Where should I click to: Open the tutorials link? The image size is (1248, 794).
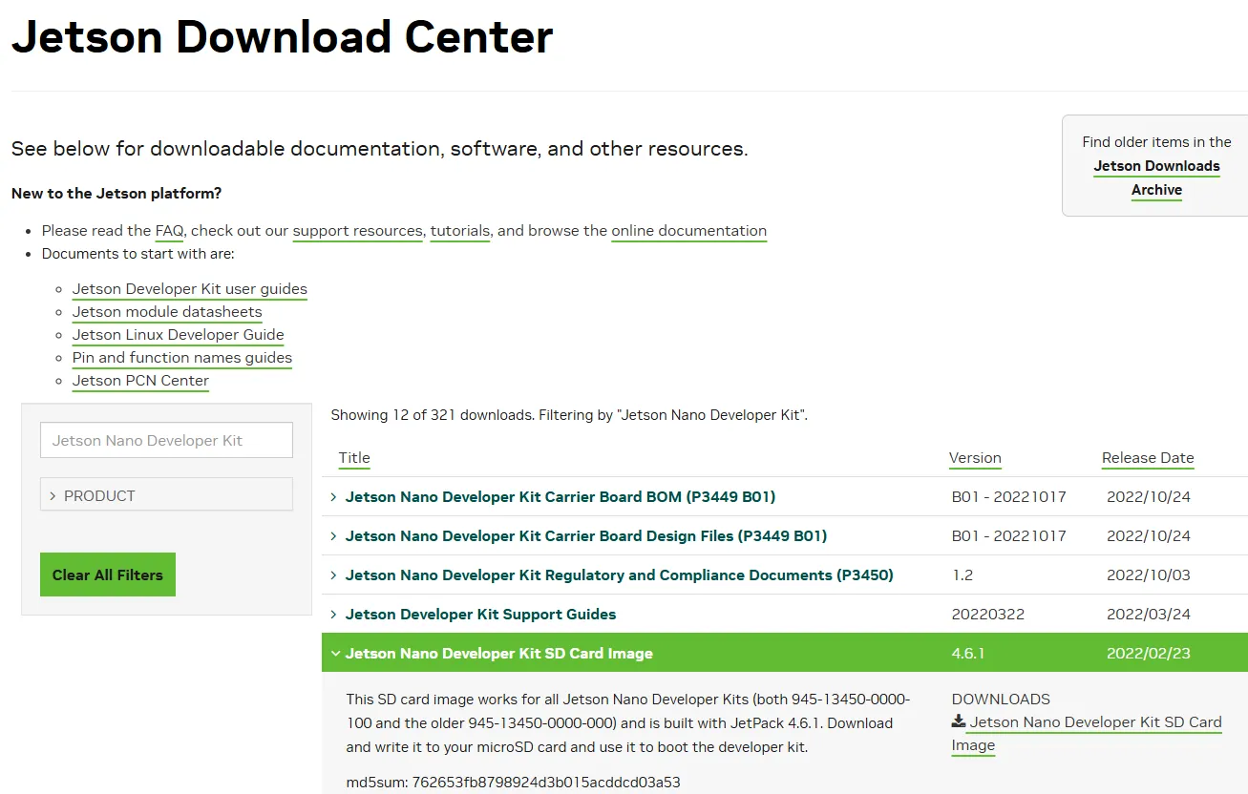(460, 231)
